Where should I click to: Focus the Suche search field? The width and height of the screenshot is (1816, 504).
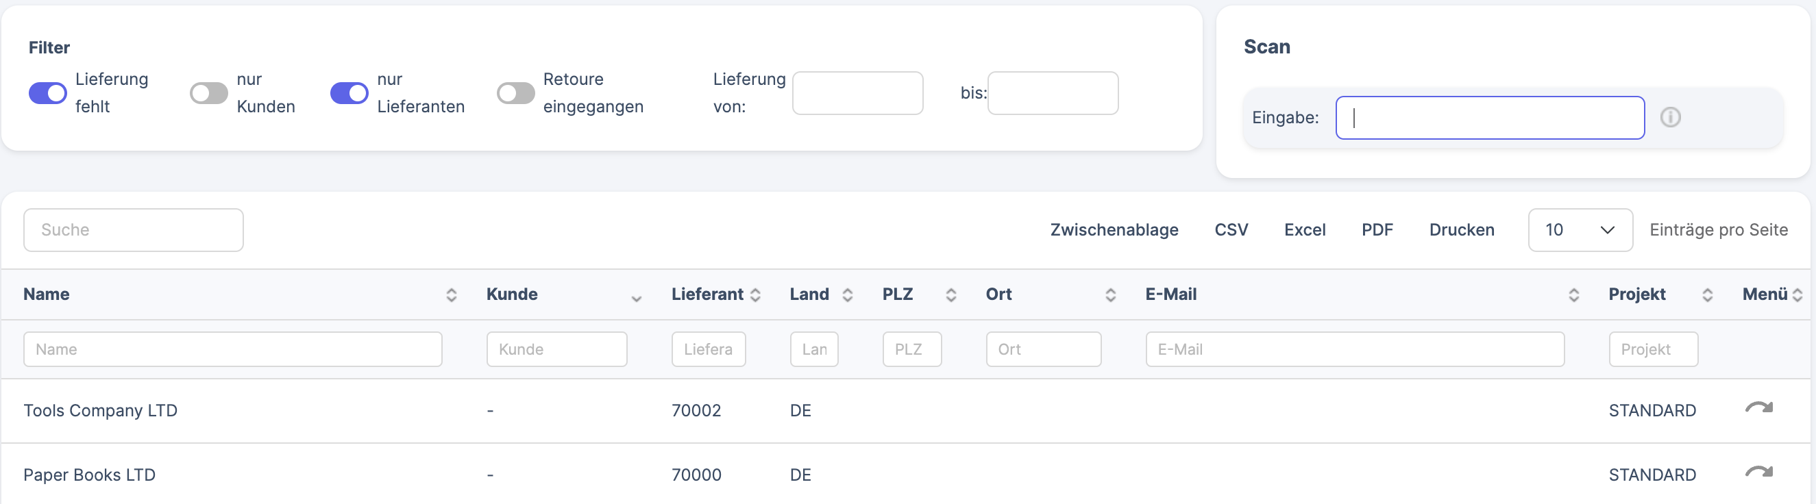pos(133,230)
